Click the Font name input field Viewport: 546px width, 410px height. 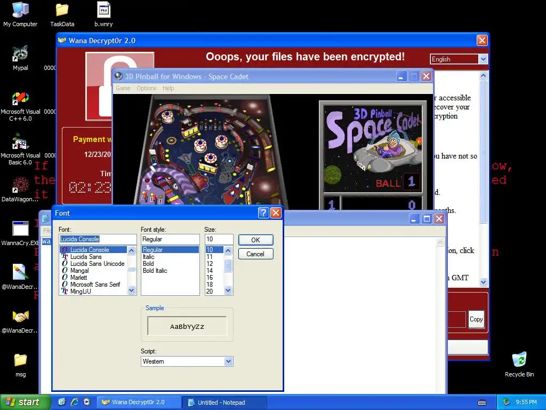pos(98,239)
